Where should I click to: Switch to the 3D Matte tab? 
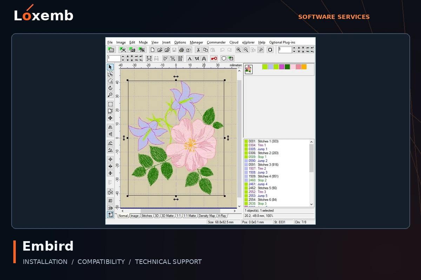pyautogui.click(x=167, y=216)
